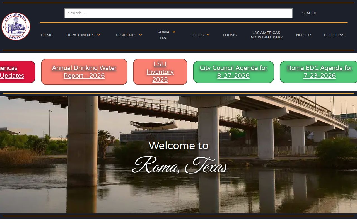Expand the Roma EDC dropdown chevron
357x223 pixels.
174,32
